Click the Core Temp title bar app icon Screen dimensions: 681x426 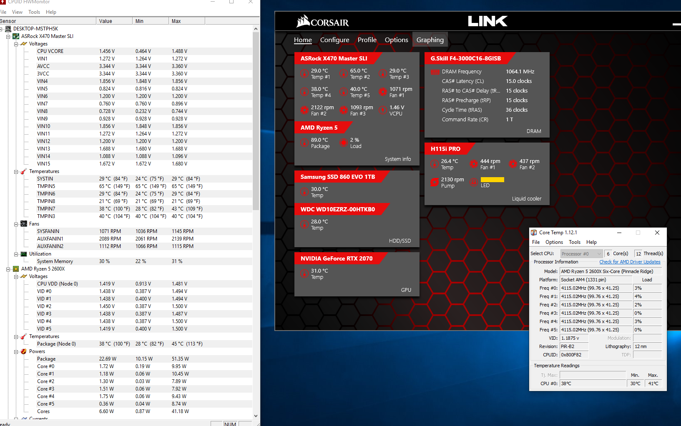pos(534,233)
